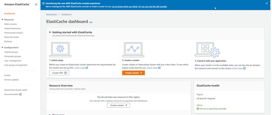Click '3. Connect with your application' title

pyautogui.click(x=210, y=61)
